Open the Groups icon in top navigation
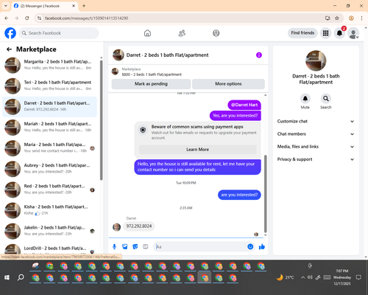368x295 pixels. click(216, 33)
